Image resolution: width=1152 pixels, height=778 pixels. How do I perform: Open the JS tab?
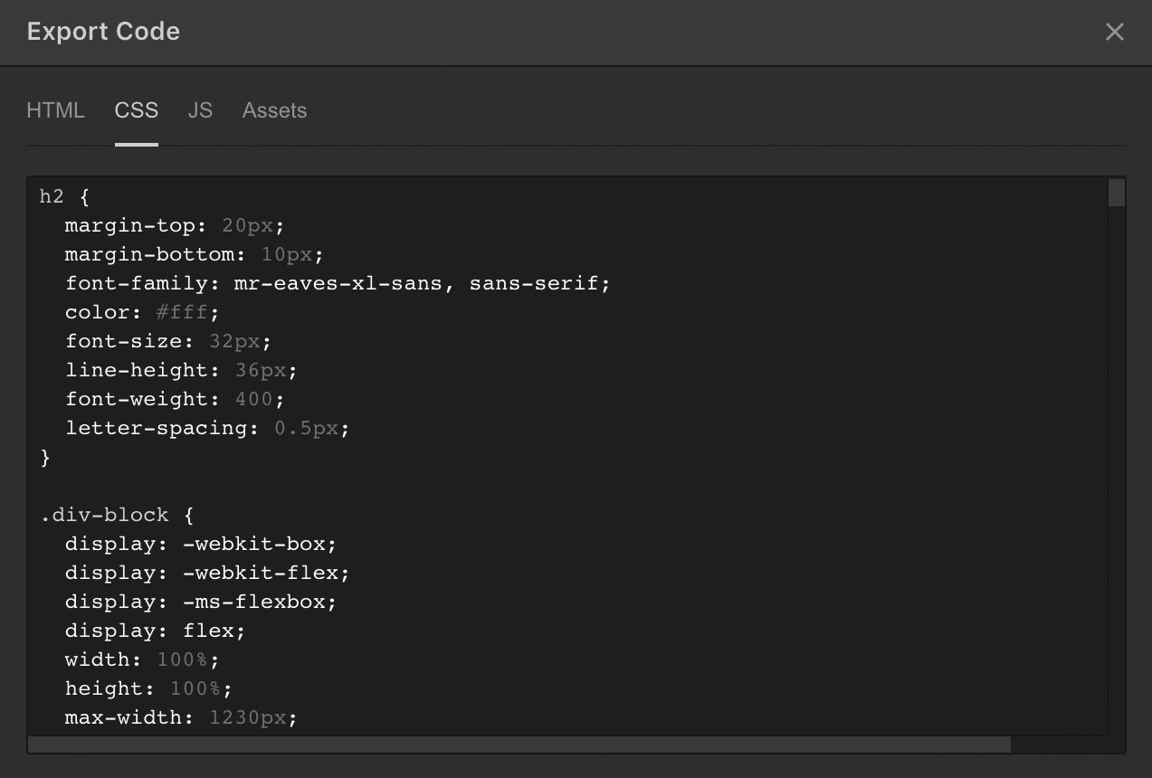200,110
